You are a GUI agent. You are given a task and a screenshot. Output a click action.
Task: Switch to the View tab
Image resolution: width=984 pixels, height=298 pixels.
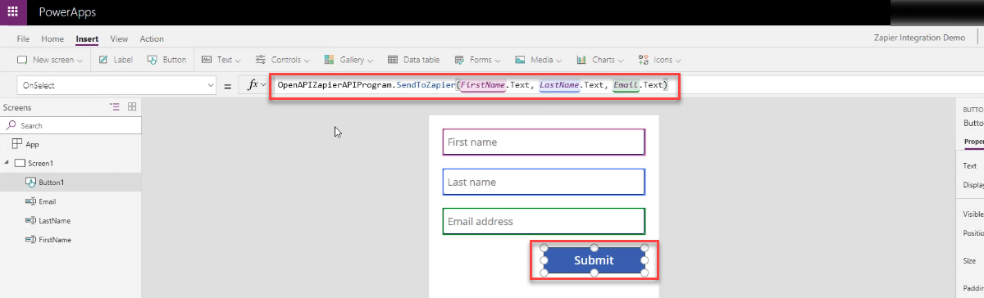(x=119, y=38)
